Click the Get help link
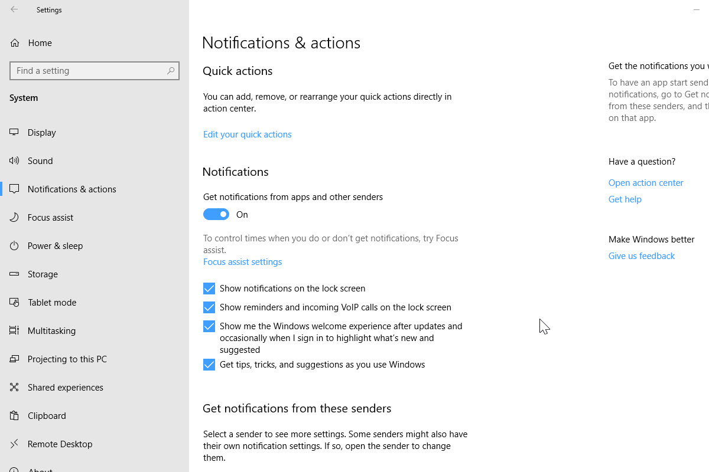This screenshot has height=472, width=709. pos(625,199)
